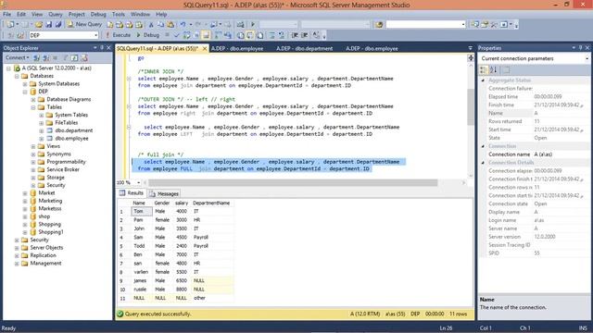Close the SQLQuery11.sql tab
593x333 pixels.
click(x=205, y=49)
